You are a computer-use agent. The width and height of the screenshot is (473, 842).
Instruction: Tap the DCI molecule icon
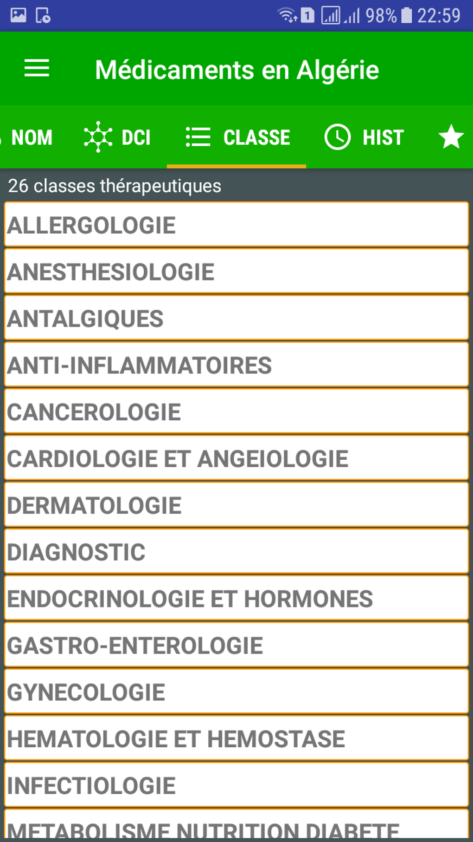tap(98, 137)
